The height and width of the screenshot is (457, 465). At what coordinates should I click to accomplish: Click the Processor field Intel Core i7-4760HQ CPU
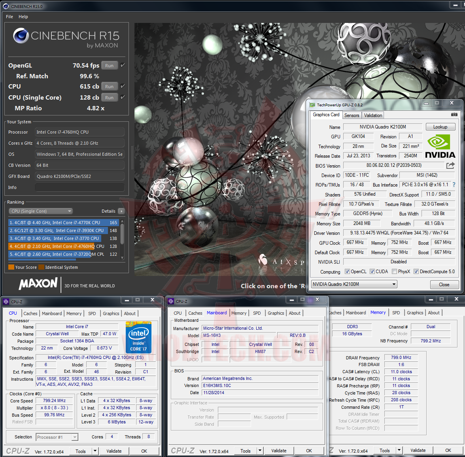click(79, 132)
